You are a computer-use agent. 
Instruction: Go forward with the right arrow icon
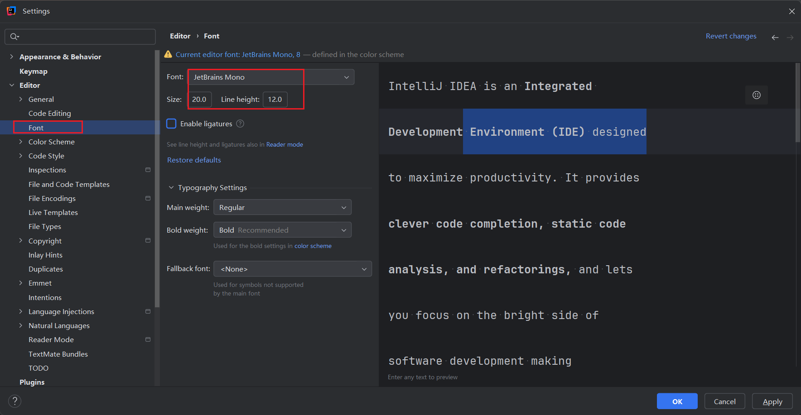click(x=790, y=38)
